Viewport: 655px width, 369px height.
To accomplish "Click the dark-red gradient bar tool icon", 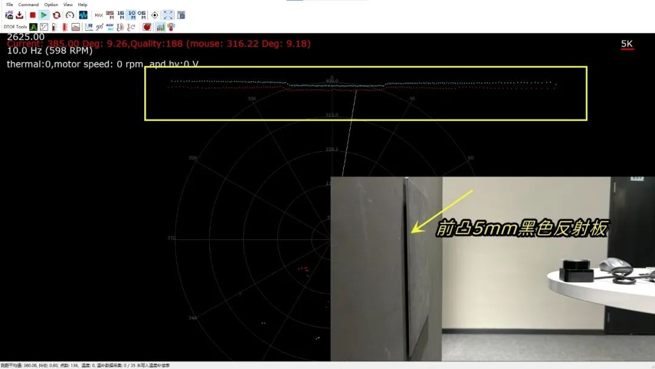I will click(55, 27).
